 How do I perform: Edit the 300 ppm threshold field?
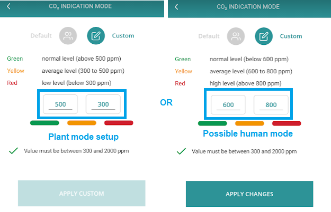click(103, 104)
